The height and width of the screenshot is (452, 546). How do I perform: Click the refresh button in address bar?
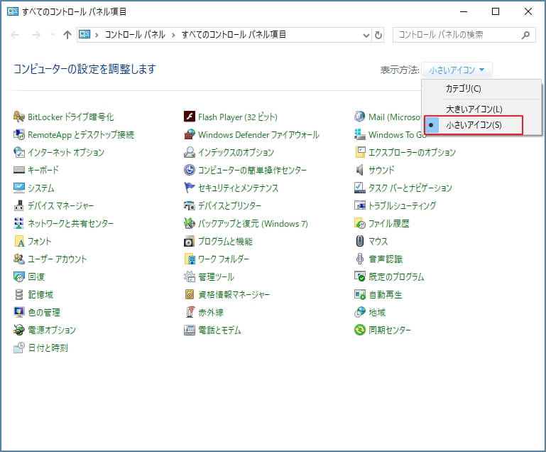(378, 35)
